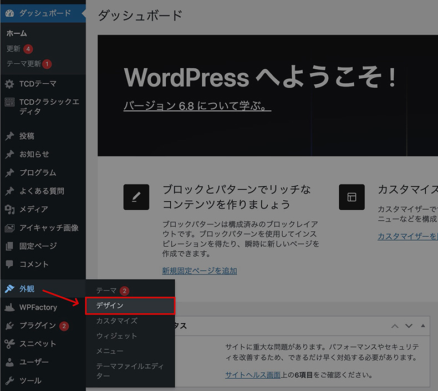Click バージョン 6.8 について学ぶ link
Viewport: 438px width, 391px height.
click(197, 106)
